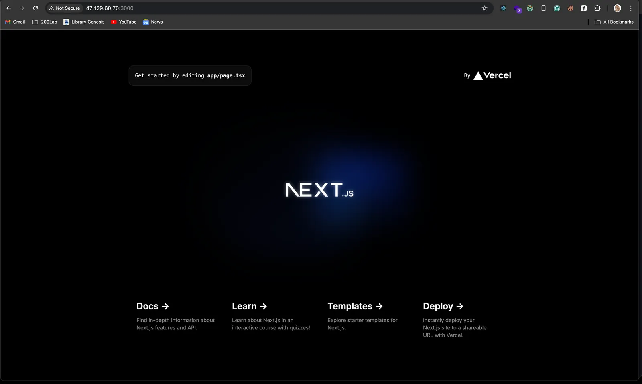Open the Chrome three-dot menu
The width and height of the screenshot is (642, 384).
pos(631,8)
